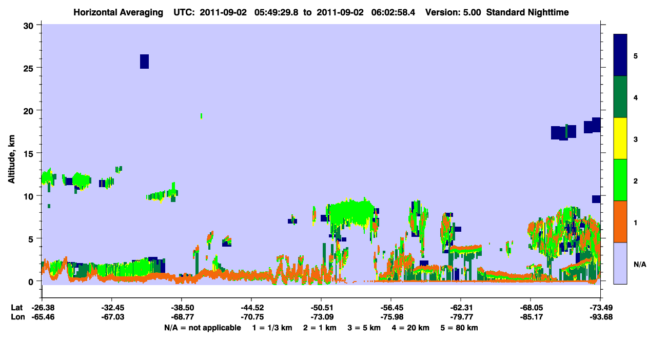Click the yellow colorbar segment labeled 3
The image size is (667, 342).
click(x=620, y=138)
